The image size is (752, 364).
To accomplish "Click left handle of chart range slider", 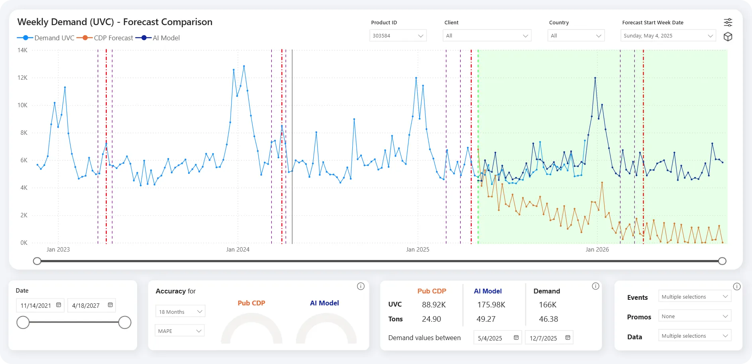I will click(x=37, y=261).
